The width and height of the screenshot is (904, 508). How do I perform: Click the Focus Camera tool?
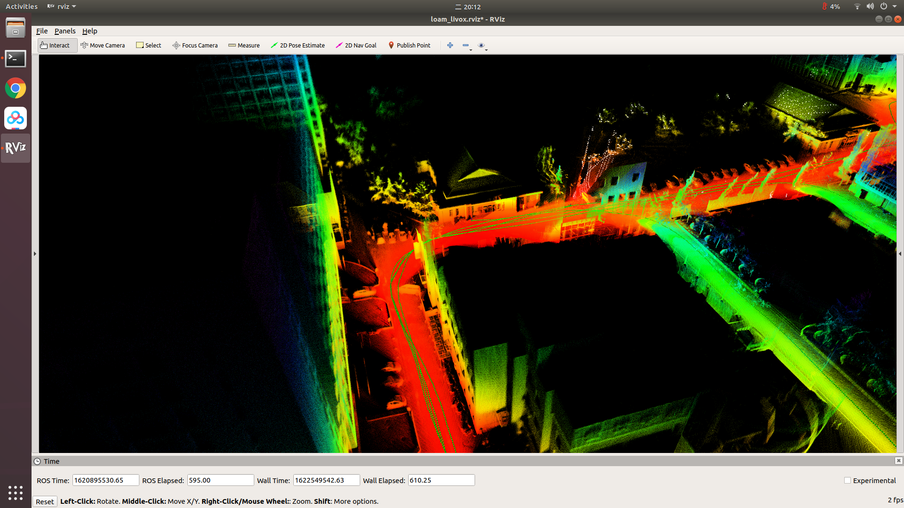click(x=195, y=45)
